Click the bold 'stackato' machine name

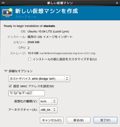click(x=49, y=26)
